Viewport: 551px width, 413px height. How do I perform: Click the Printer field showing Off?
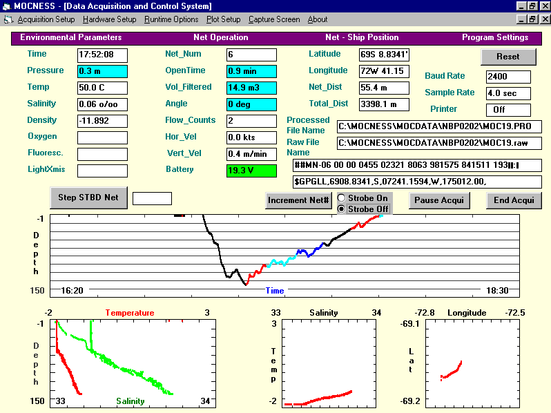[x=508, y=110]
